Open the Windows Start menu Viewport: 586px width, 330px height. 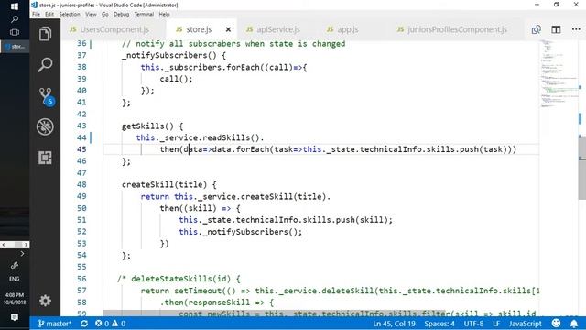coord(15,6)
